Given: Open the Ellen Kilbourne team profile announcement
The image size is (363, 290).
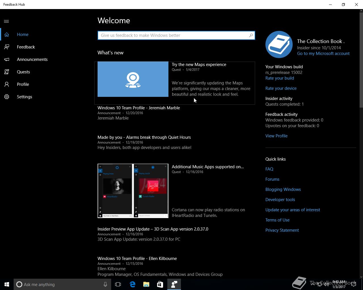Looking at the screenshot, I should [137, 259].
